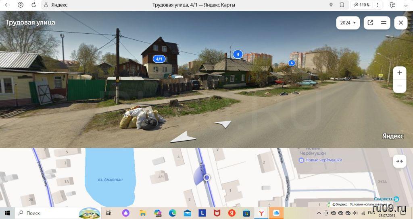Move forward along the street arrow
The height and width of the screenshot is (219, 413).
point(223,124)
